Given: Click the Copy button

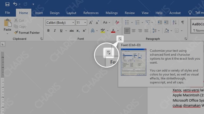Looking at the screenshot, I should point(20,26).
